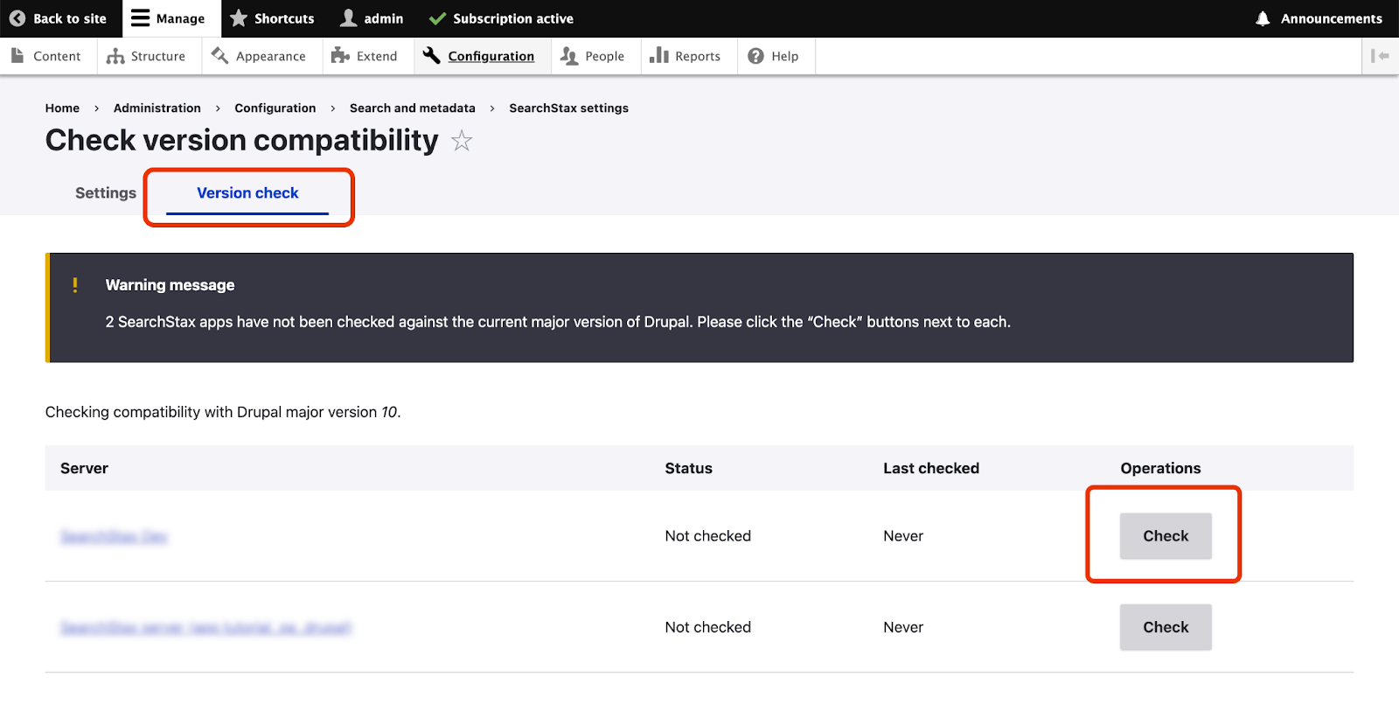Add page to shortcuts with star
The image size is (1399, 705).
[462, 140]
